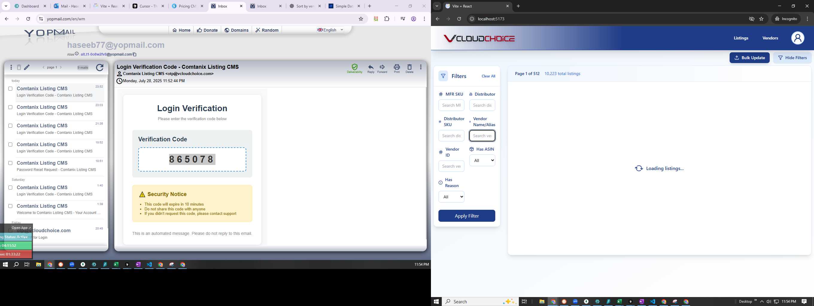
Task: Tick the checkbox of the 23:52 mail
Action: click(x=10, y=89)
